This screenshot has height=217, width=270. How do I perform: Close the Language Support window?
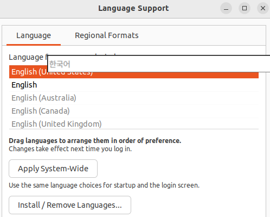coord(263,8)
